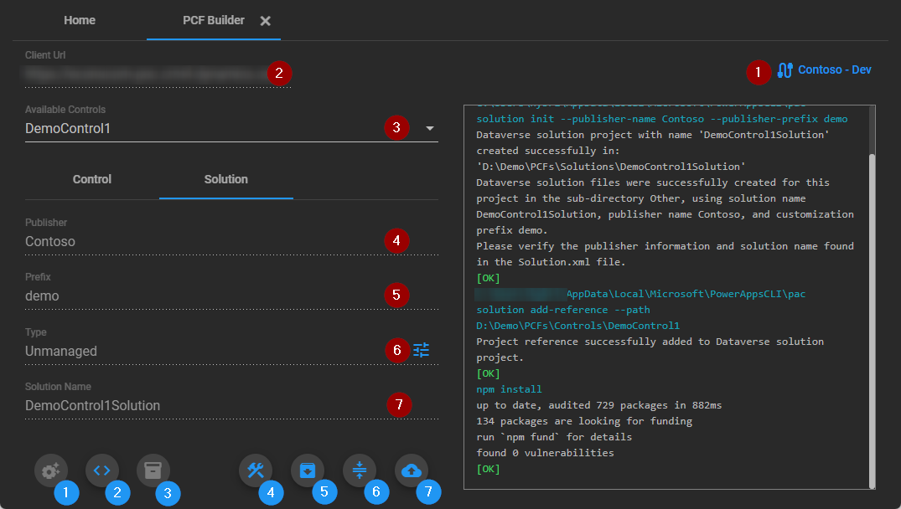Close the PCF Builder tab
This screenshot has height=509, width=901.
(x=265, y=21)
